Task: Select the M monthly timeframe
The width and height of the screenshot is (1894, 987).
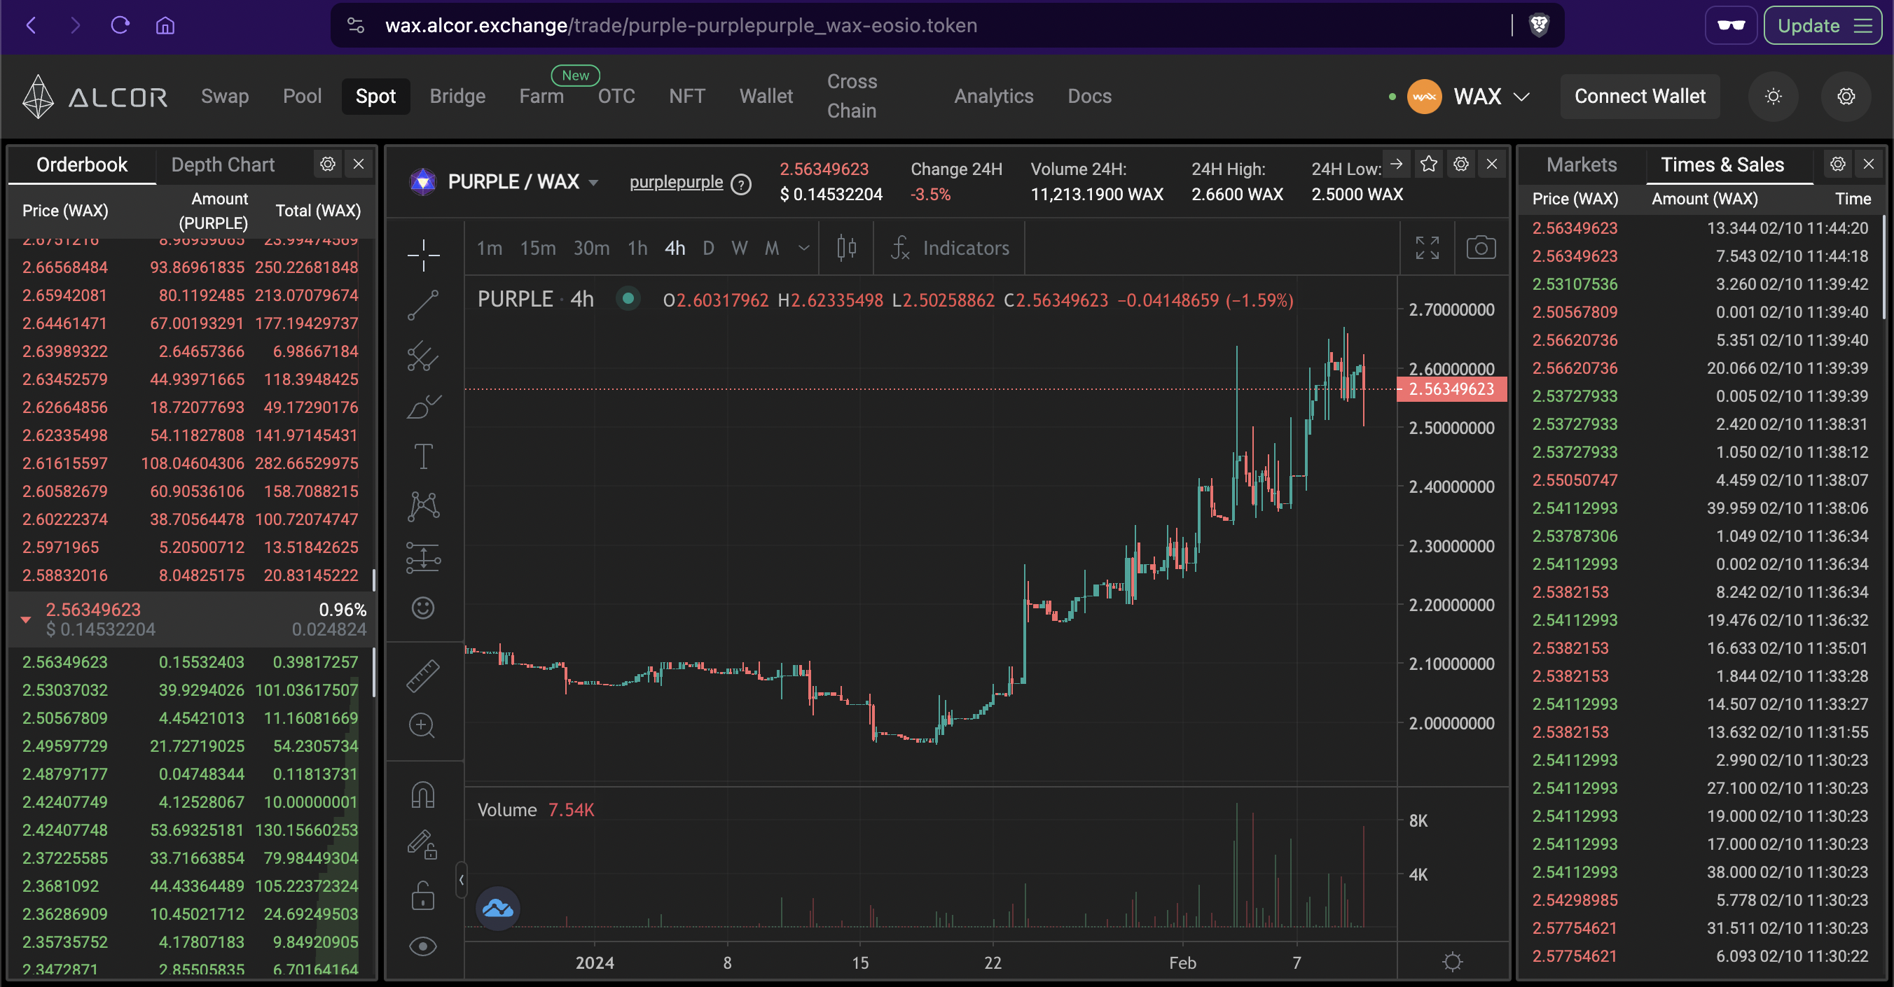Action: pos(771,248)
